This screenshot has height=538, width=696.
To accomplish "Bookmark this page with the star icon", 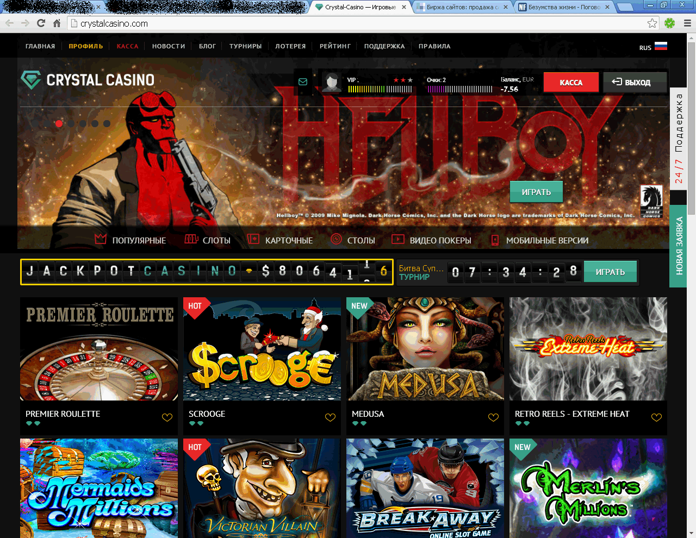I will click(x=652, y=23).
